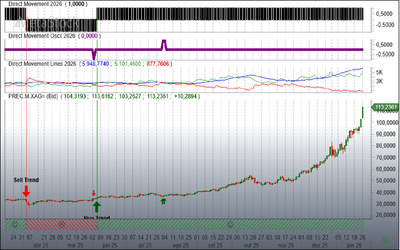This screenshot has height=250, width=400.
Task: Click the 113,2361 current price tag
Action: click(x=385, y=107)
